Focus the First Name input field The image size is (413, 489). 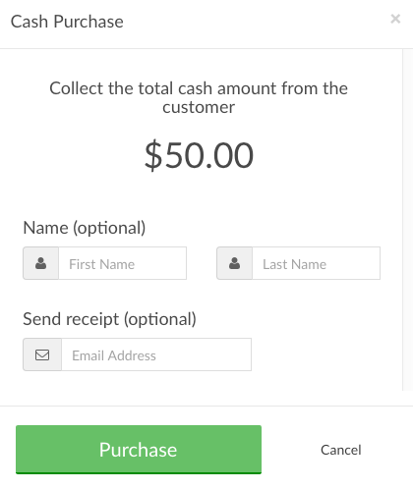123,263
